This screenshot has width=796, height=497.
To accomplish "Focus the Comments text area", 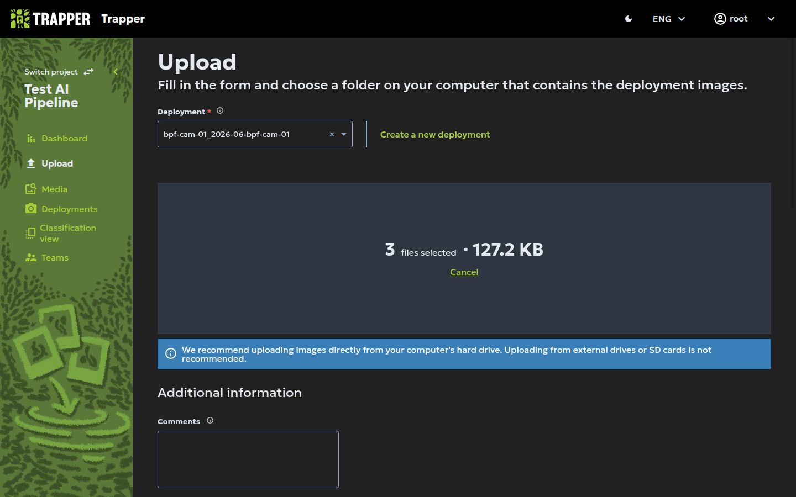I will pyautogui.click(x=248, y=459).
